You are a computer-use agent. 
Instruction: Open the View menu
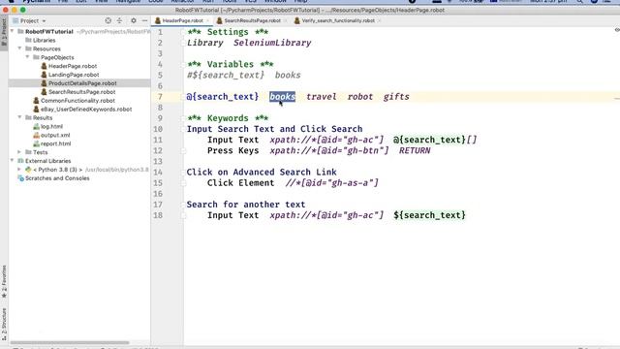click(101, 2)
